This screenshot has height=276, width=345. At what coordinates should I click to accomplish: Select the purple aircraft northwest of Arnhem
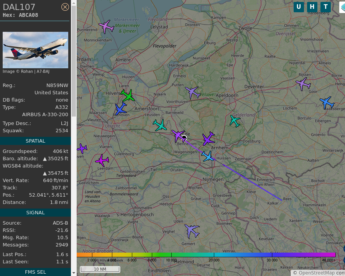pyautogui.click(x=208, y=138)
